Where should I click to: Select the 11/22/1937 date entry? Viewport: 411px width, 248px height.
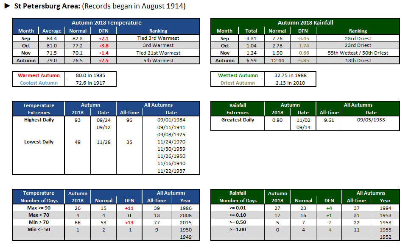171,171
